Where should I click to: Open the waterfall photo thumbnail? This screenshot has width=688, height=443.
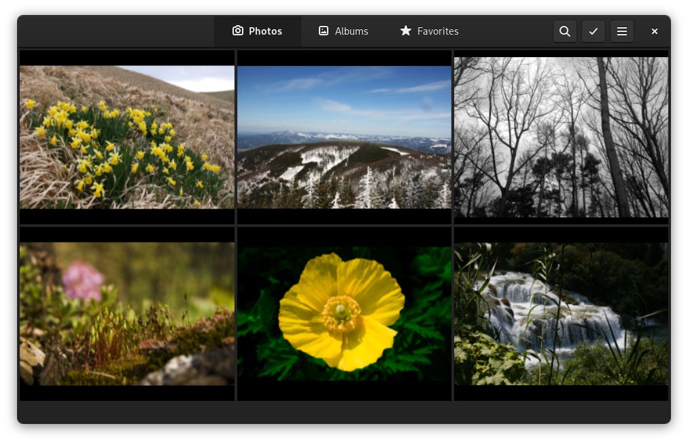(x=561, y=313)
